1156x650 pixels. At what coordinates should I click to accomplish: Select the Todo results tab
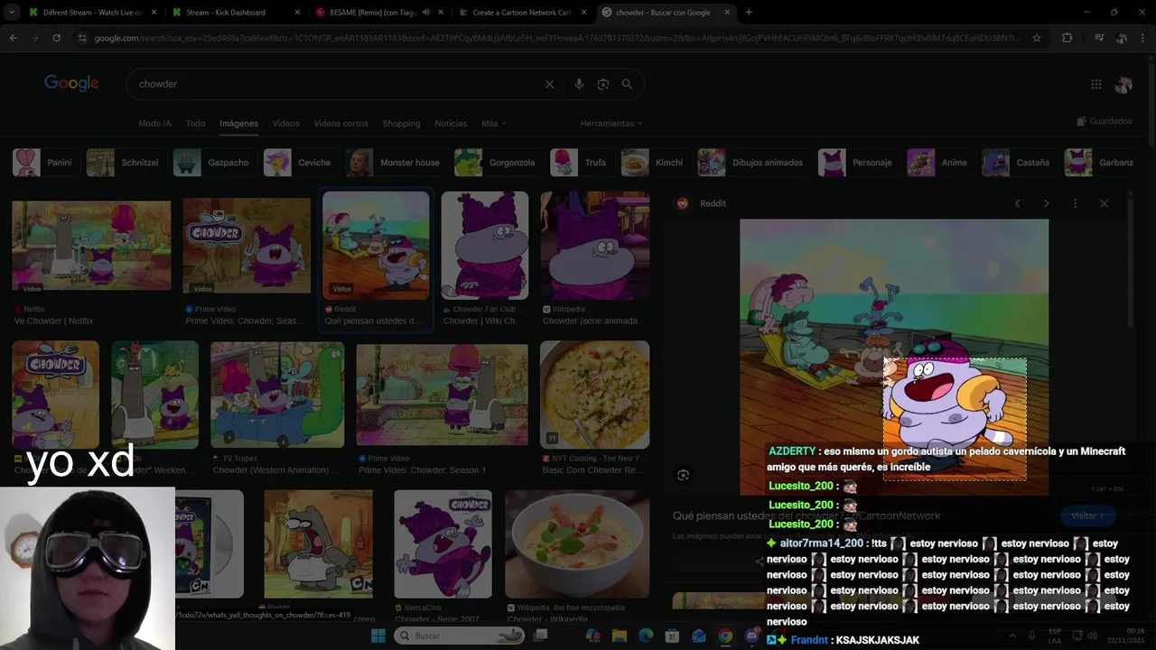pos(195,123)
